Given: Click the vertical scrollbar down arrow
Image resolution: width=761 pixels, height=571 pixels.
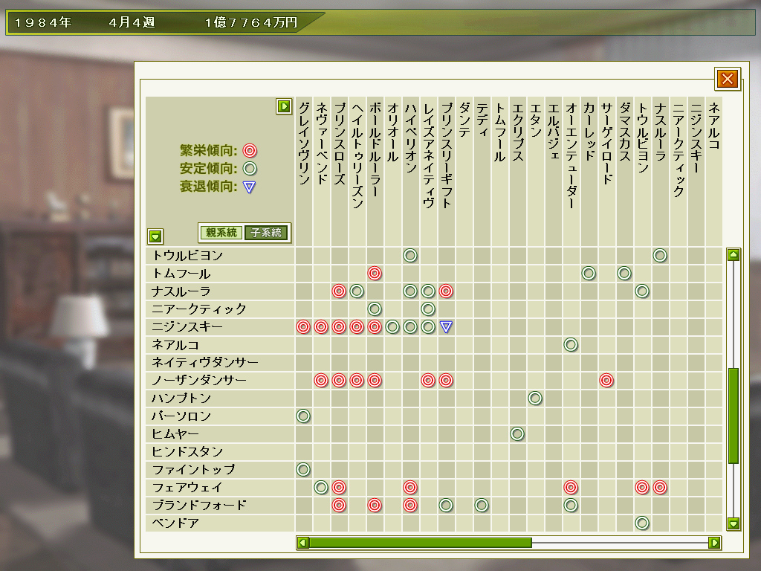Looking at the screenshot, I should 734,523.
